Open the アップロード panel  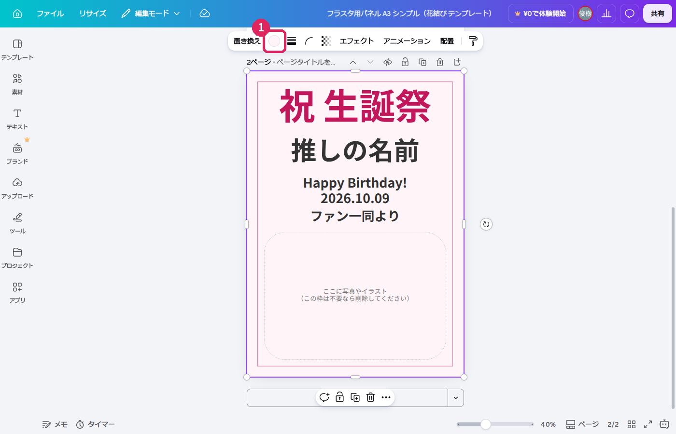tap(17, 189)
